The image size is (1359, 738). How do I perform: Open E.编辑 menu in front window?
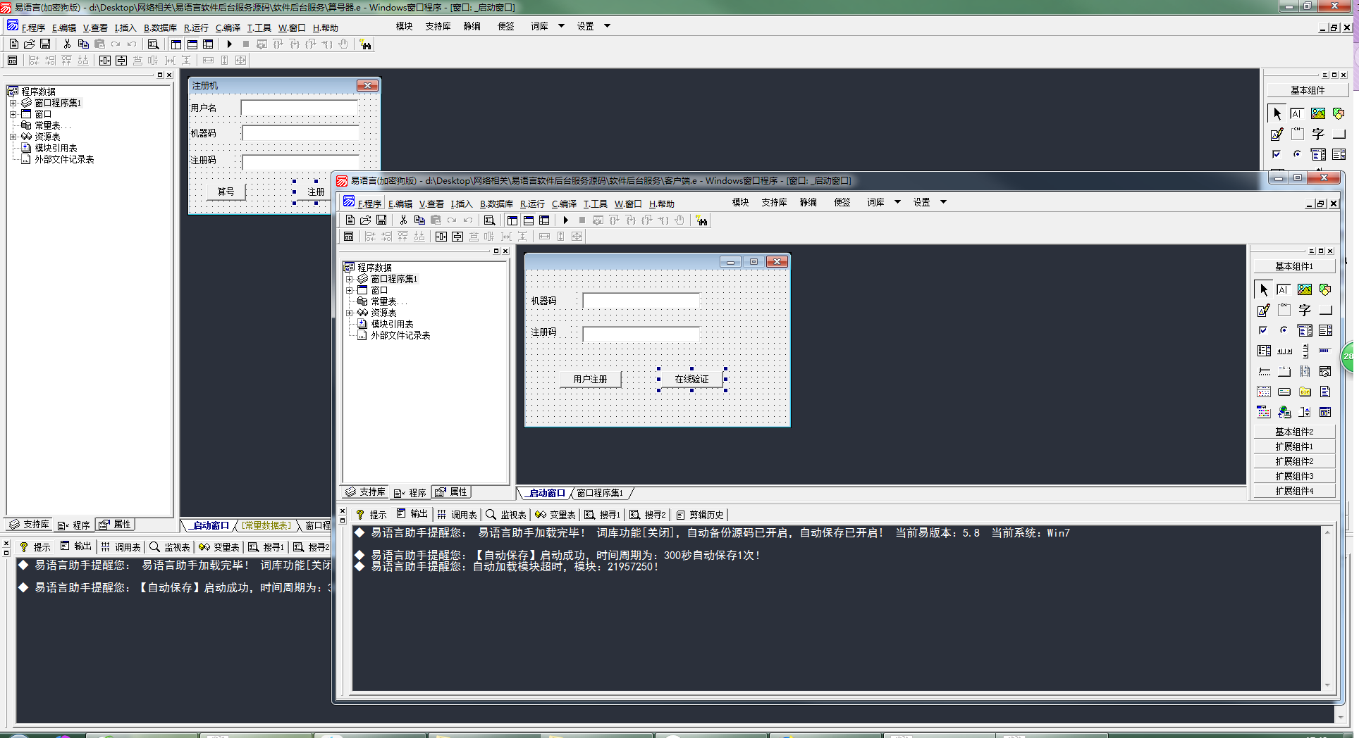[x=400, y=204]
